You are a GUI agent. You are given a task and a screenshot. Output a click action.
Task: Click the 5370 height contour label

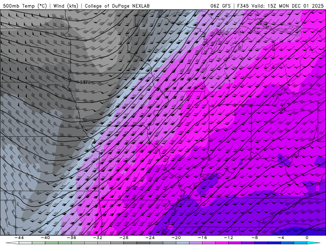click(86, 82)
